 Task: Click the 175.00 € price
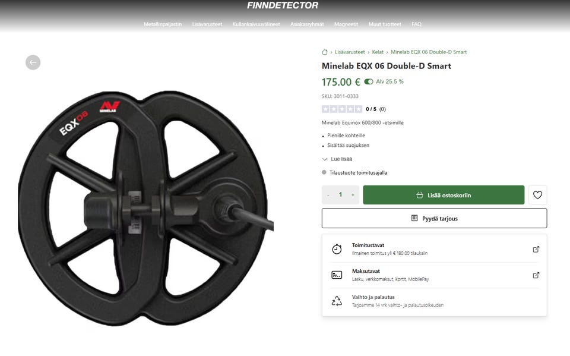tap(341, 82)
